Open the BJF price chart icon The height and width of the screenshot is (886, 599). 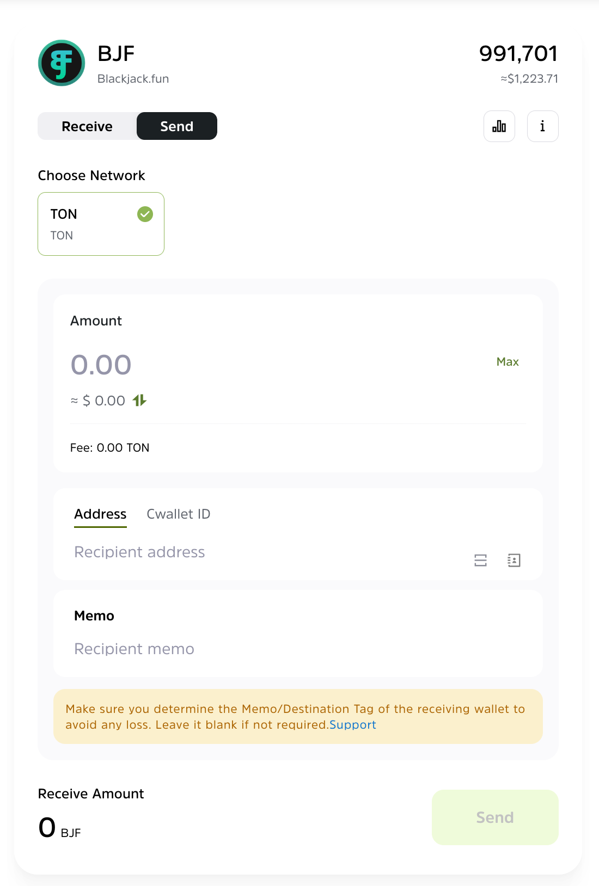coord(499,126)
